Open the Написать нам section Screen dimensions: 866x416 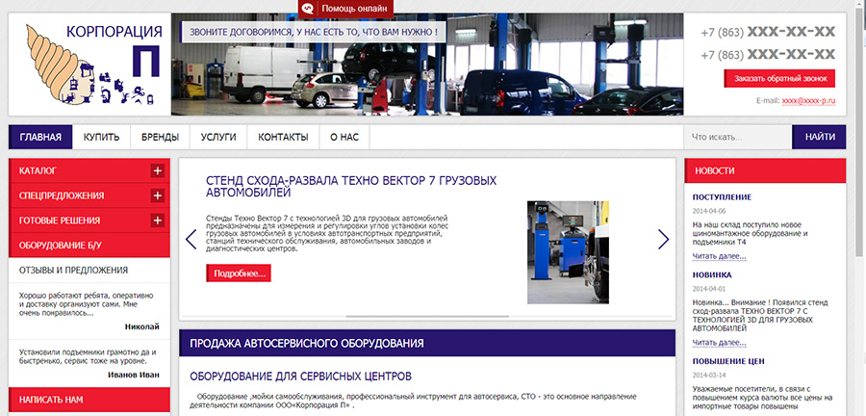(x=89, y=400)
